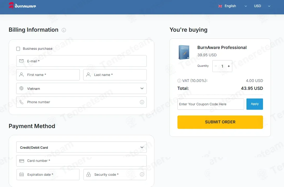The image size is (284, 187).
Task: Click the calendar icon in Expiration date field
Action: [x=22, y=174]
